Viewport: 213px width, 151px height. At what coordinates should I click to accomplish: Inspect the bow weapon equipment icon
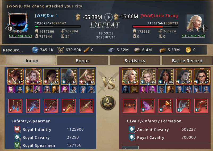(x=51, y=106)
